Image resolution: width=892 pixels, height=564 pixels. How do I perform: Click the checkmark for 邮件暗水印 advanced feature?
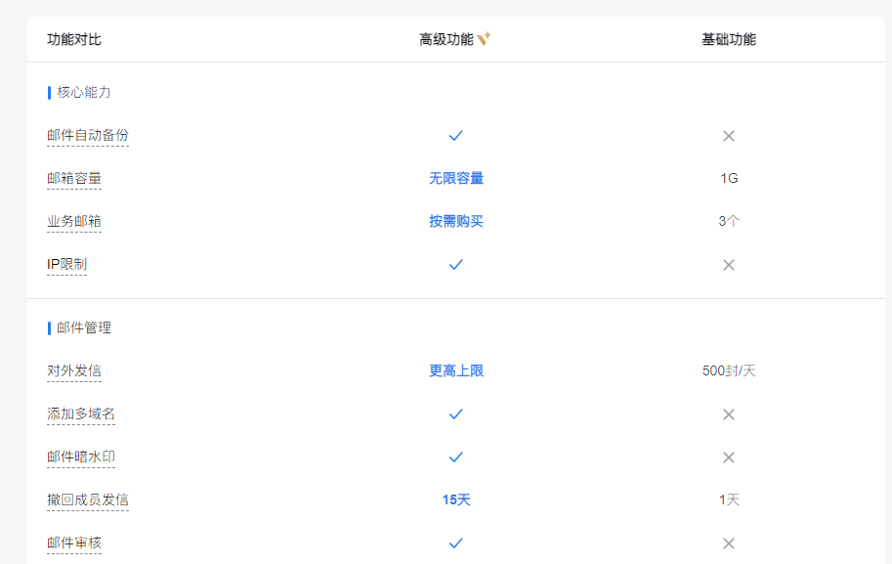click(x=455, y=456)
